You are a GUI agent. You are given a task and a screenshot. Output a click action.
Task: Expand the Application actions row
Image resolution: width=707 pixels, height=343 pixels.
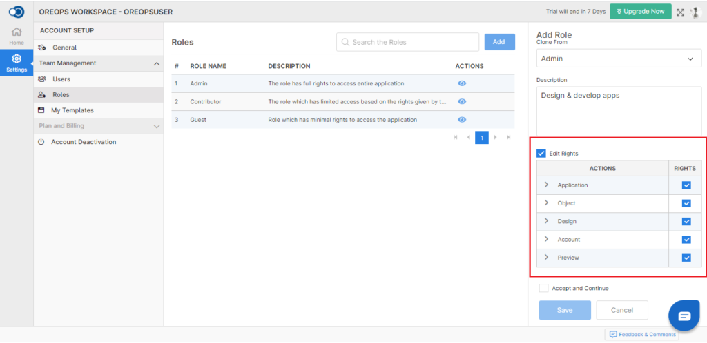click(x=546, y=185)
